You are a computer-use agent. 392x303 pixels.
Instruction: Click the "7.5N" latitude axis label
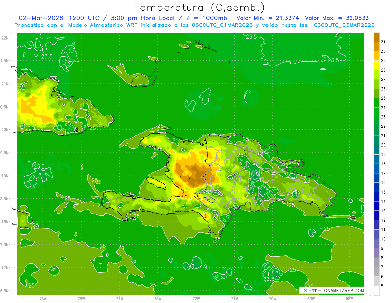point(5,244)
